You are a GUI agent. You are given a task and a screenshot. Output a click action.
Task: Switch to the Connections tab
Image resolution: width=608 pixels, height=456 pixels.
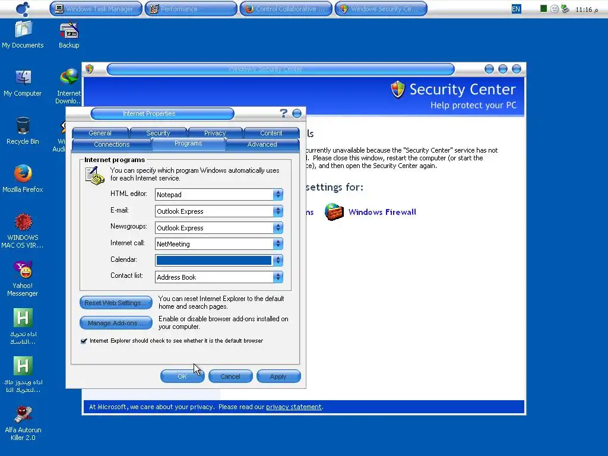pos(112,144)
